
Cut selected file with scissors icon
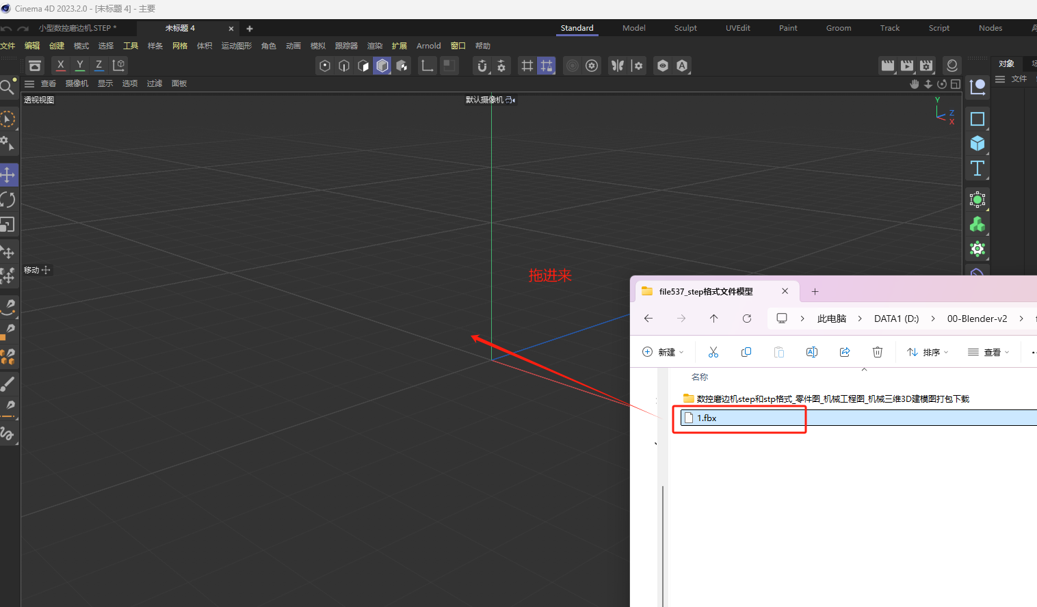coord(713,352)
